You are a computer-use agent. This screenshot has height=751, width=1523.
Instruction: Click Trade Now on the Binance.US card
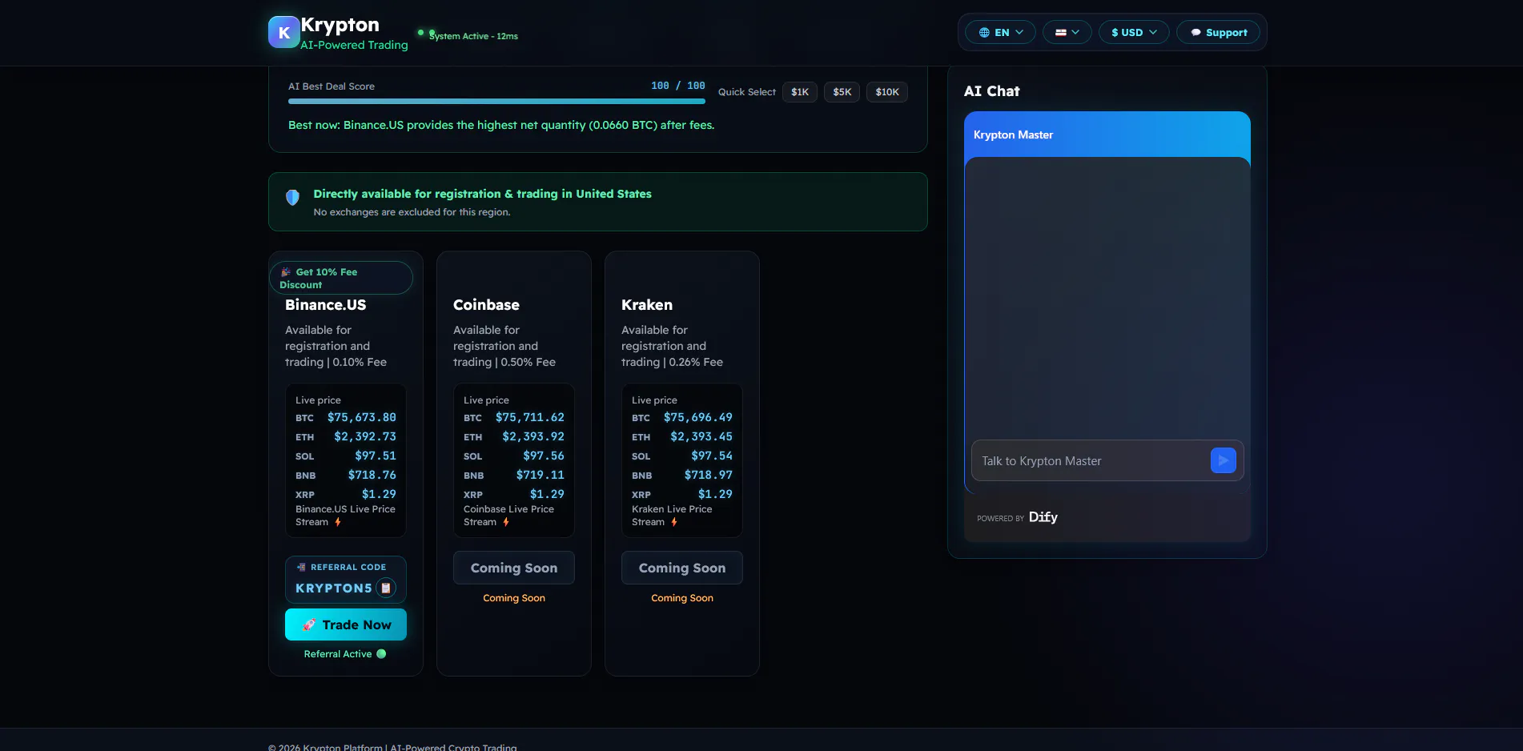pyautogui.click(x=346, y=624)
